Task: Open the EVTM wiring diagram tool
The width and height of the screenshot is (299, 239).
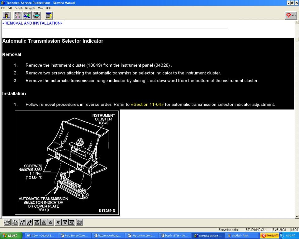Action: click(x=17, y=16)
